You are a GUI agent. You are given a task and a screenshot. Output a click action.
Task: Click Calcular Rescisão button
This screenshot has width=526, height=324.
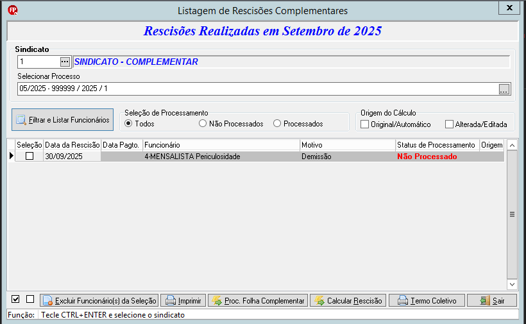[348, 300]
